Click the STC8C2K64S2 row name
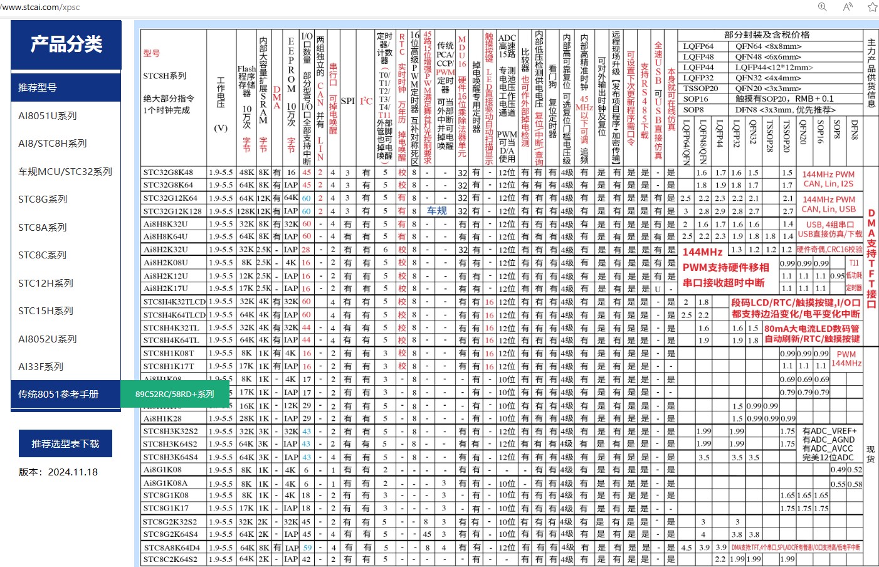Image resolution: width=879 pixels, height=567 pixels. (x=170, y=559)
